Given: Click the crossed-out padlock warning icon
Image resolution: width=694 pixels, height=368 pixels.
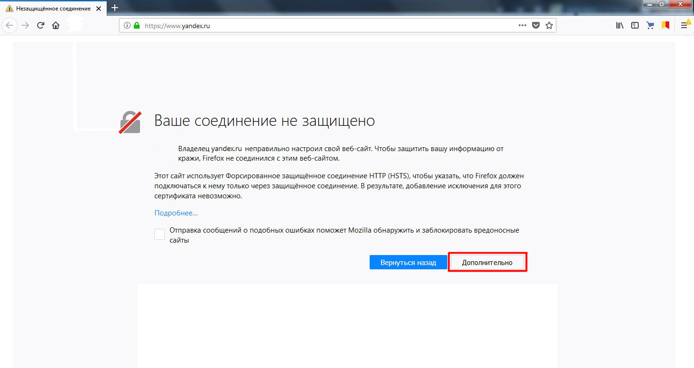Looking at the screenshot, I should [130, 122].
